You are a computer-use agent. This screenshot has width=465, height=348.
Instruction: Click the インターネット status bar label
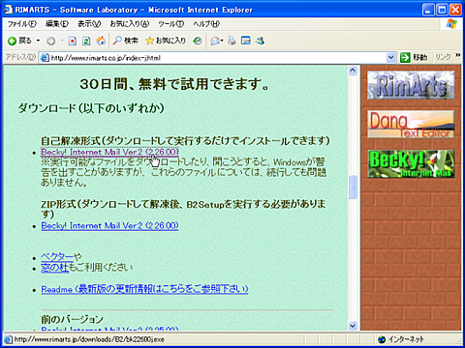click(x=406, y=339)
